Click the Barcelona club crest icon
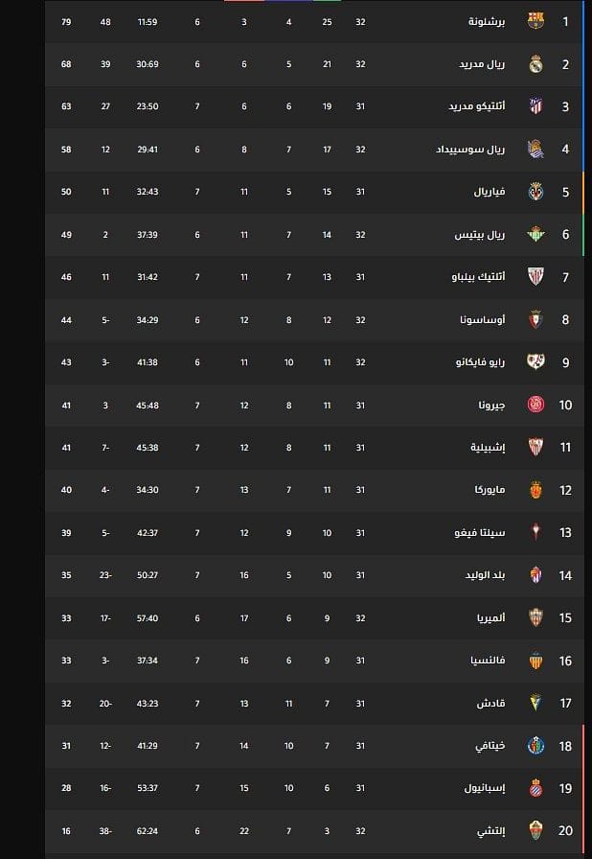This screenshot has width=592, height=859. 536,21
